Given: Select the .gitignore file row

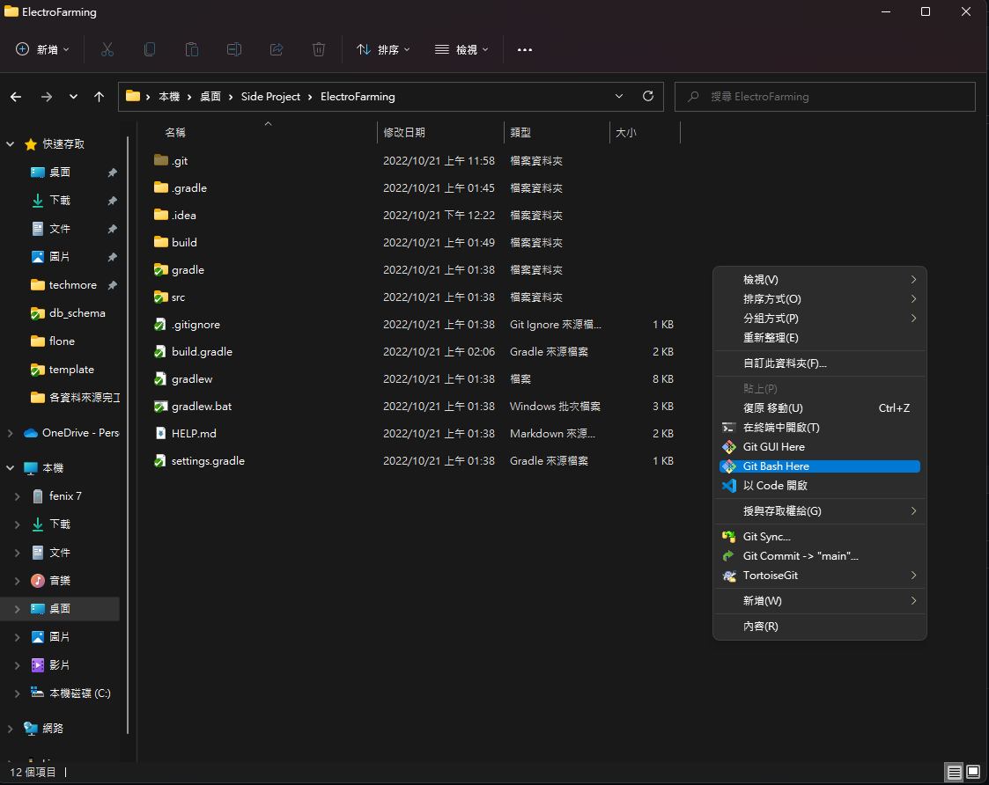Looking at the screenshot, I should (x=415, y=324).
